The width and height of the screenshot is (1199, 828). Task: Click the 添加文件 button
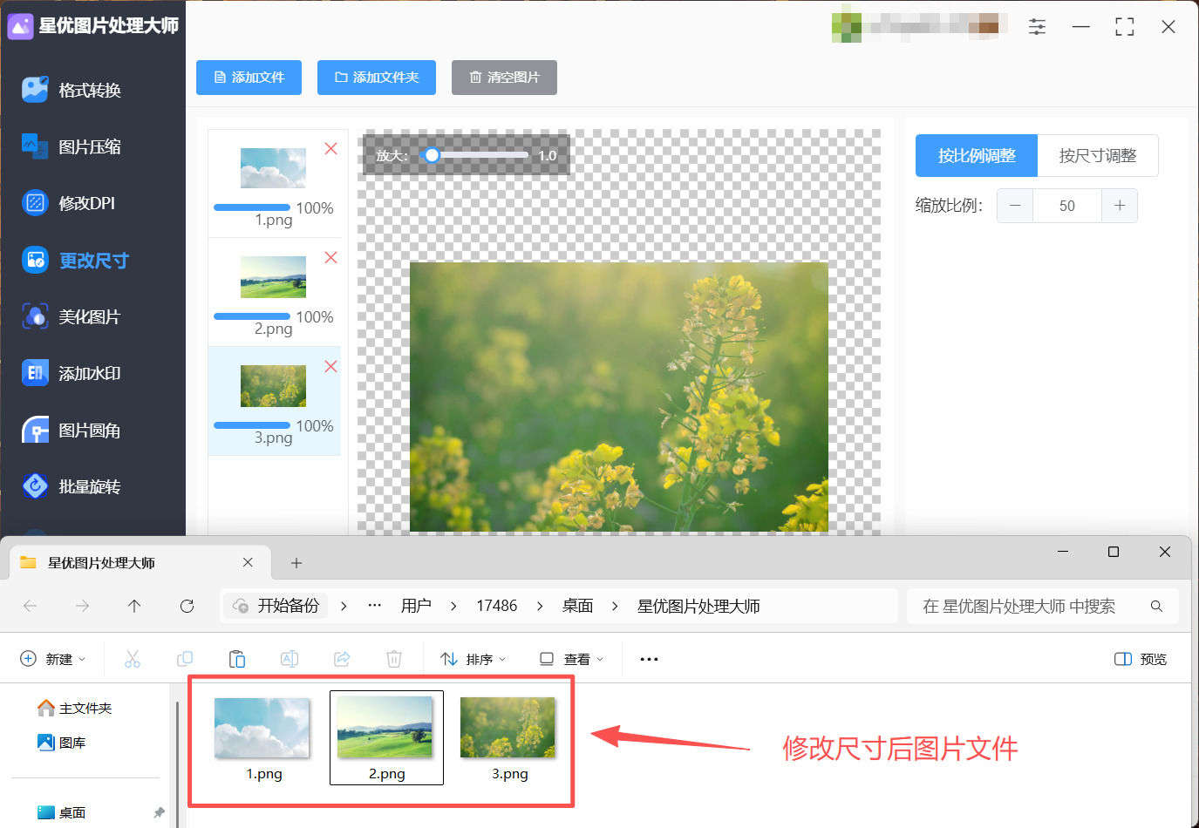pyautogui.click(x=249, y=78)
